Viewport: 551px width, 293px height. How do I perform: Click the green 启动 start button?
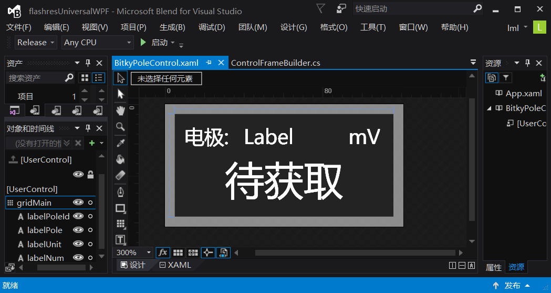(143, 42)
